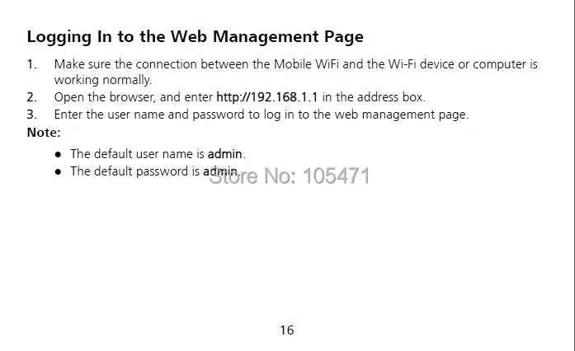Click the http://192.168.1.1 address text
Screen dimensions: 575x351
click(x=267, y=97)
